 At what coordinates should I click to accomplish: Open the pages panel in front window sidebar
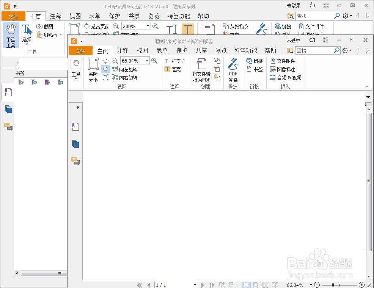(75, 144)
